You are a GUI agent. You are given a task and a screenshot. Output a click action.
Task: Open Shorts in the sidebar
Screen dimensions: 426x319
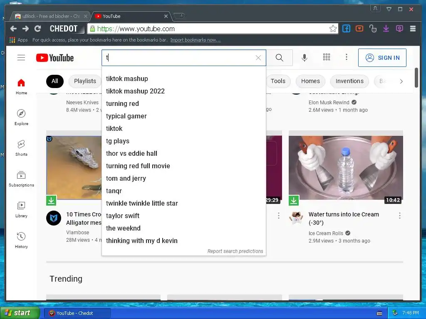pos(21,148)
